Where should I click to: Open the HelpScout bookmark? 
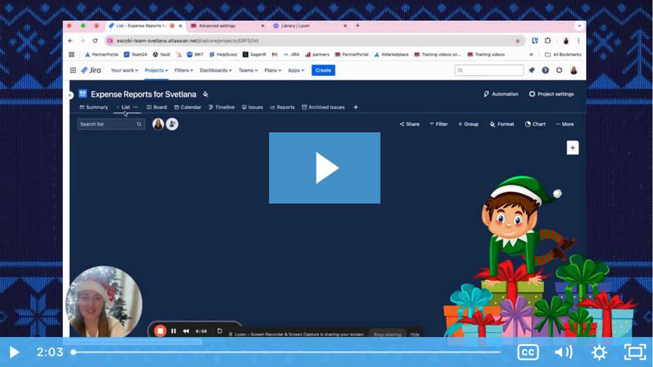click(223, 54)
